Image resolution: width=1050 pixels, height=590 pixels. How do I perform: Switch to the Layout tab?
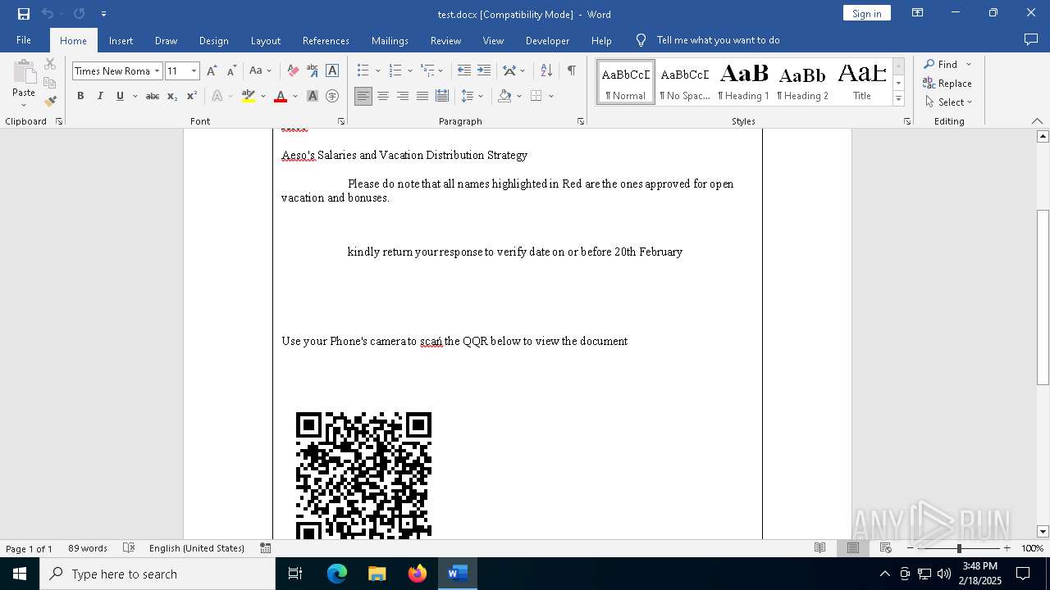(x=265, y=41)
